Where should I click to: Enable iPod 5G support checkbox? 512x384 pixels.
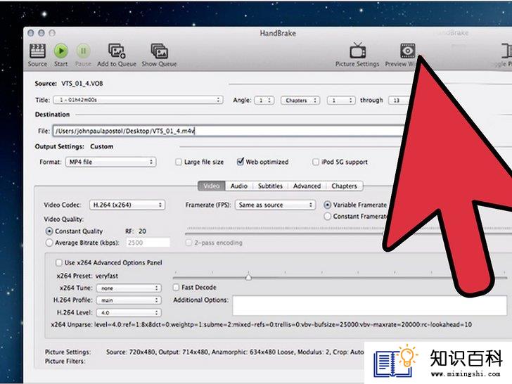[x=316, y=162]
